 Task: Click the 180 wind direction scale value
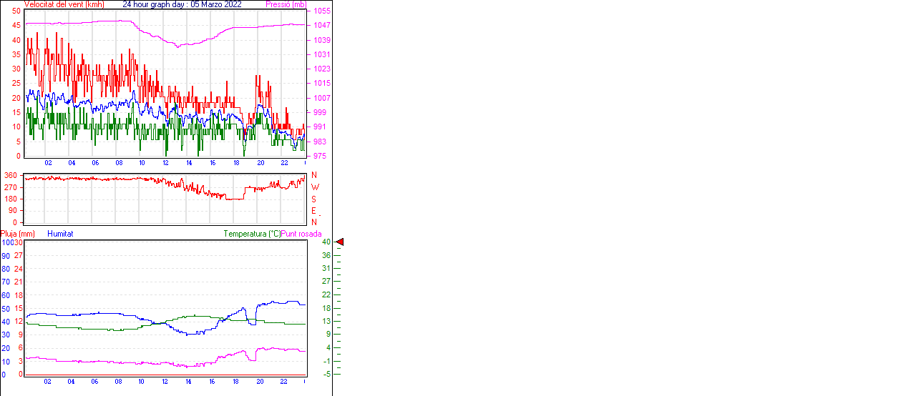(x=11, y=199)
